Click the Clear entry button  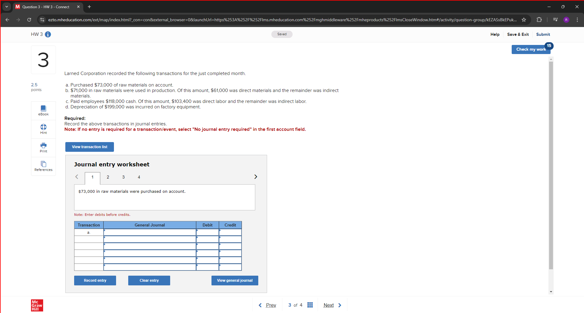click(x=149, y=281)
